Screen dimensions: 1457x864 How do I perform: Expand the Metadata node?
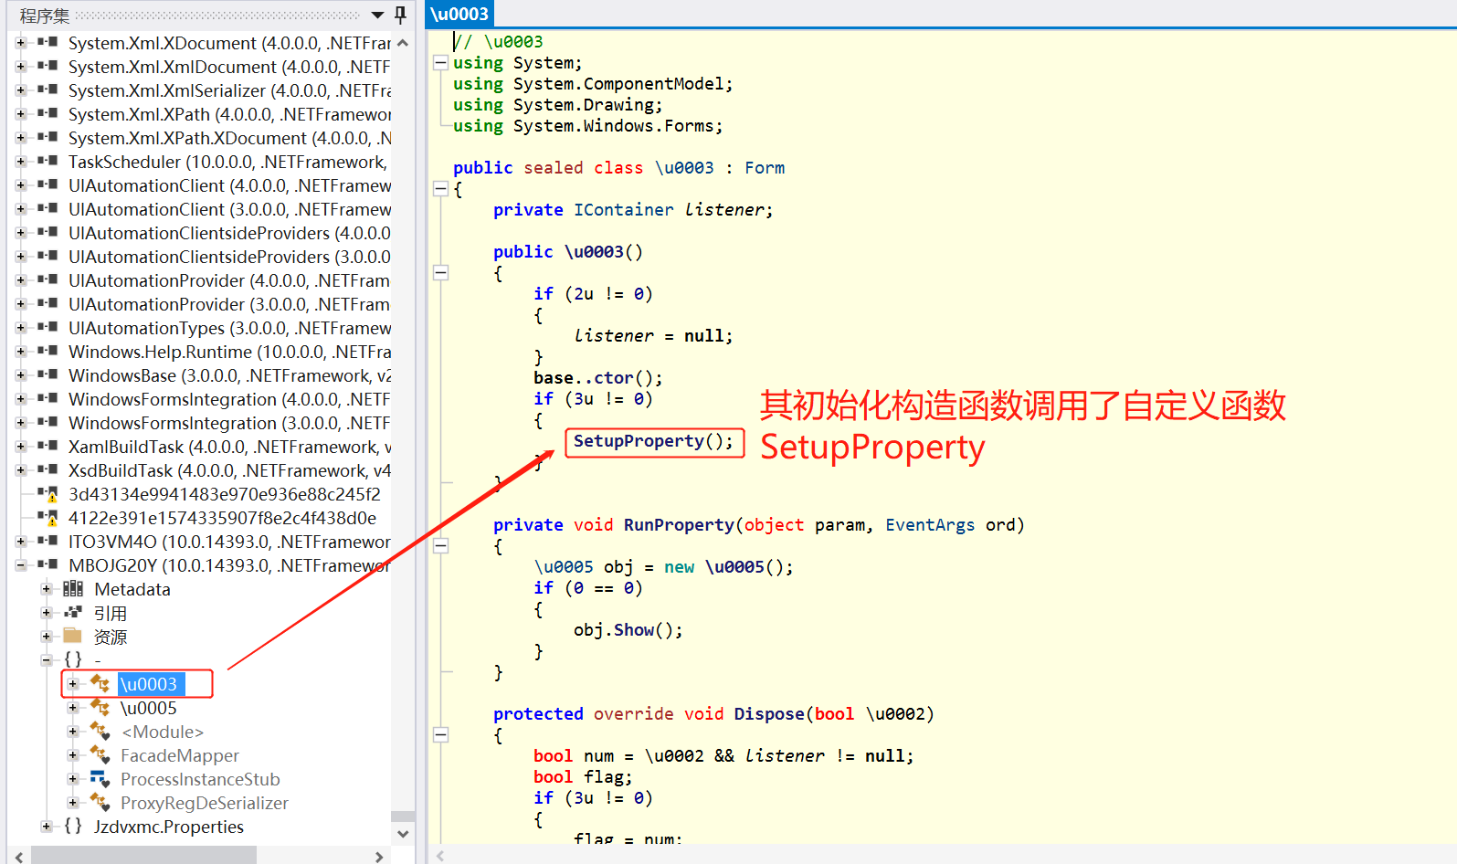46,589
